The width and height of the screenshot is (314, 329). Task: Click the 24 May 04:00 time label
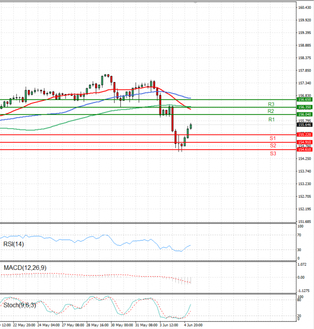(x=49, y=325)
